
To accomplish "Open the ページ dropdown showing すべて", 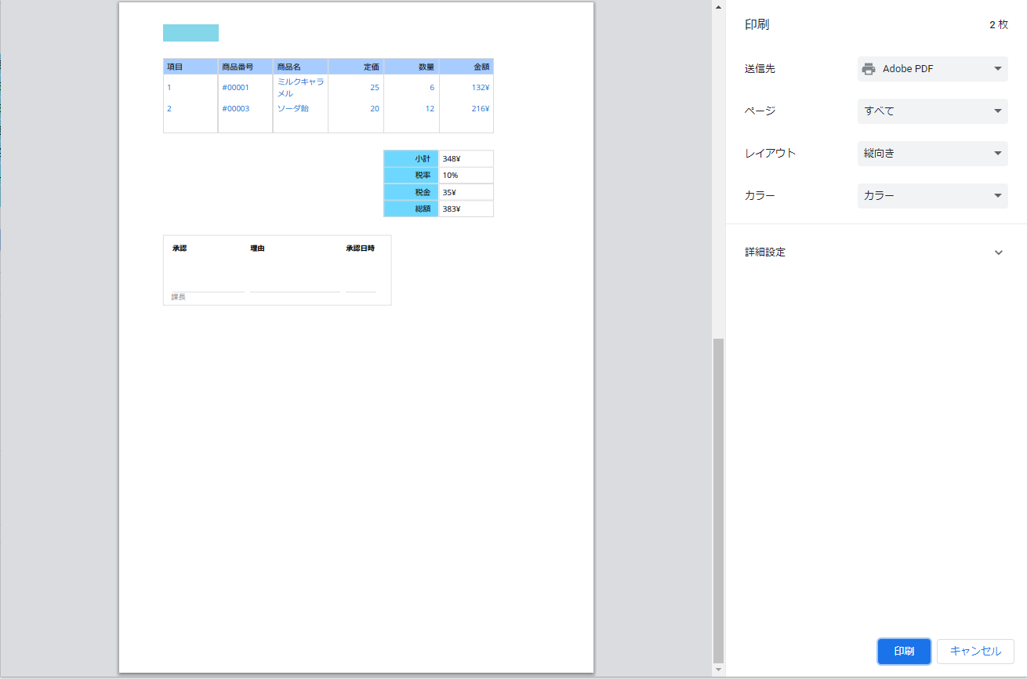I will click(932, 111).
